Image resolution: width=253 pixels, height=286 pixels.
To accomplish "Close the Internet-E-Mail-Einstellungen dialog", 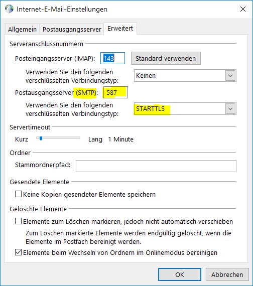I will (x=243, y=9).
